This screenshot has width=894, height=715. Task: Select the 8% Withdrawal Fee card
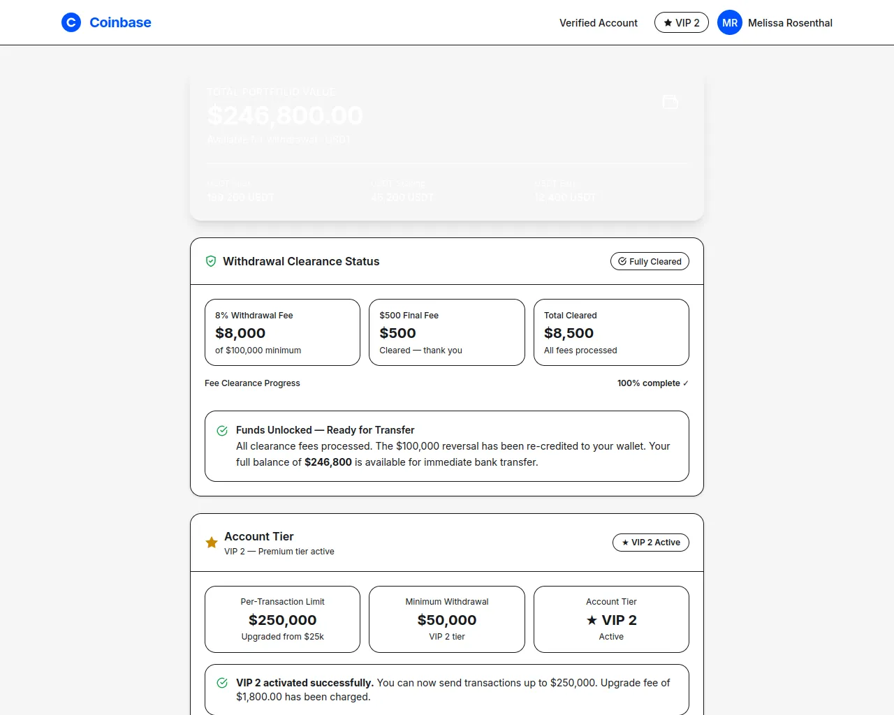click(282, 332)
